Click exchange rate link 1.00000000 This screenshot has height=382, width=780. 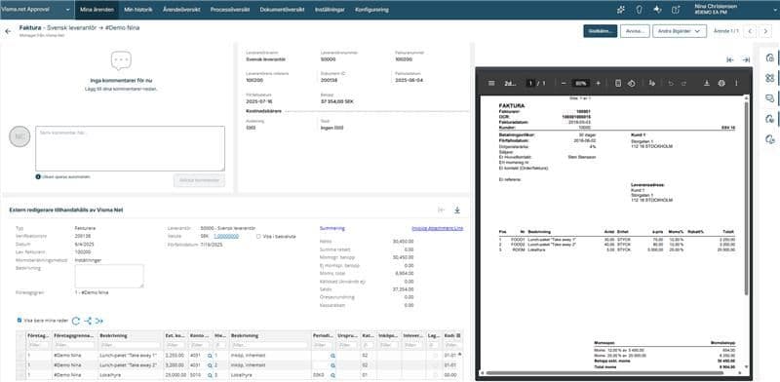coord(226,236)
